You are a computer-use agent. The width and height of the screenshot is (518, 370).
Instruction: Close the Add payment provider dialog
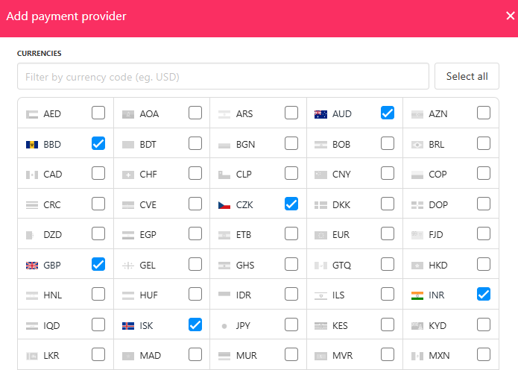tap(510, 16)
